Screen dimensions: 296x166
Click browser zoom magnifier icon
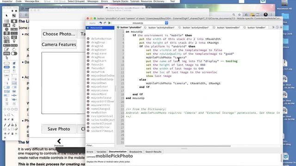(x=234, y=15)
